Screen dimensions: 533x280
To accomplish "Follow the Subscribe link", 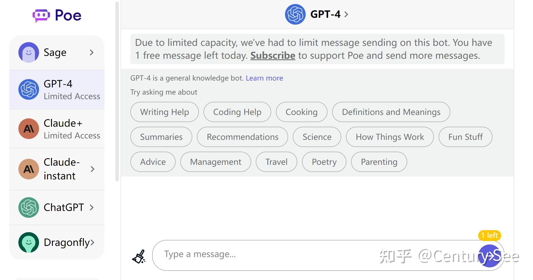I will pyautogui.click(x=273, y=56).
